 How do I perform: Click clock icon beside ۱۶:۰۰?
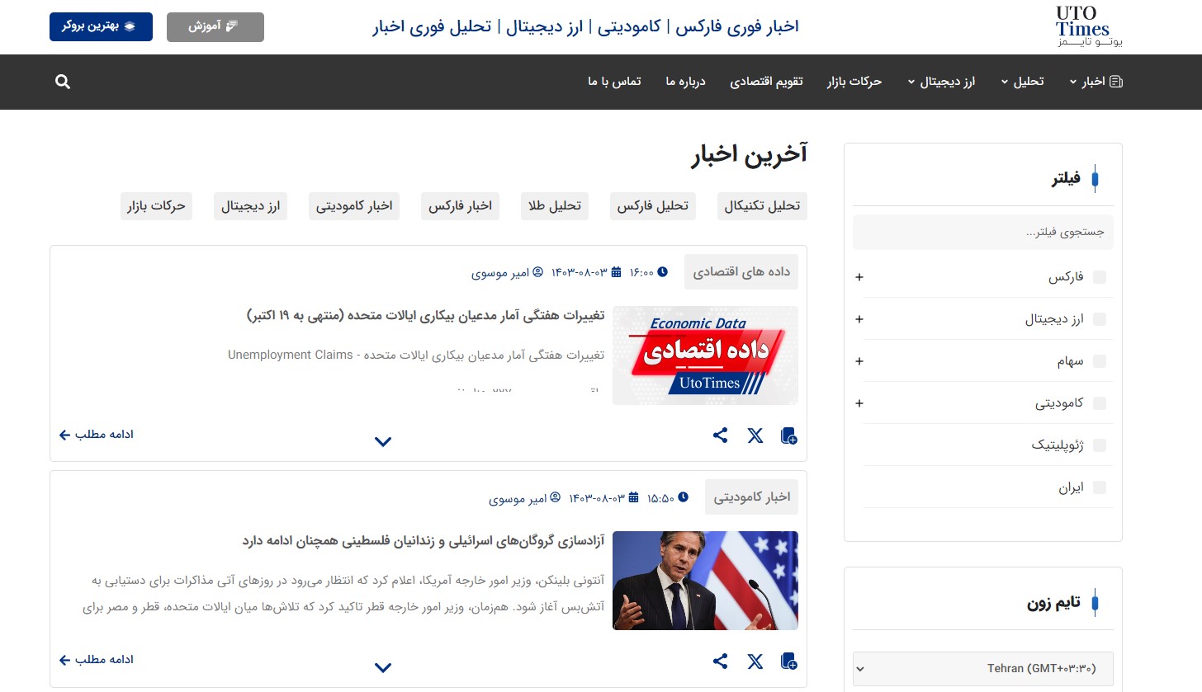(662, 272)
